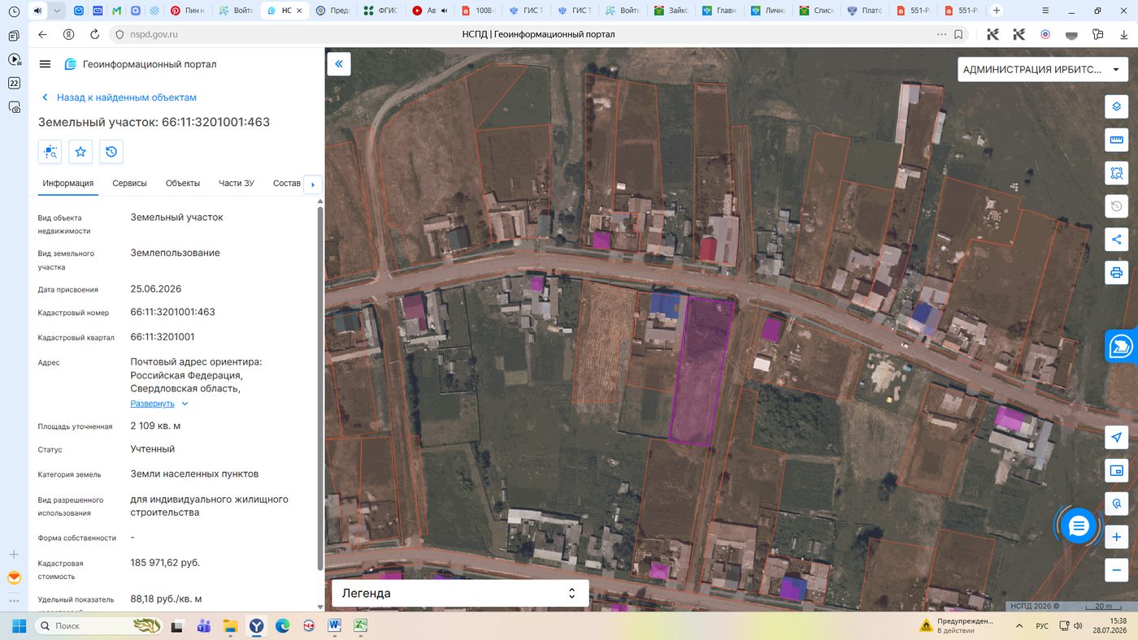This screenshot has width=1138, height=640.
Task: Share the map view
Action: (x=1117, y=240)
